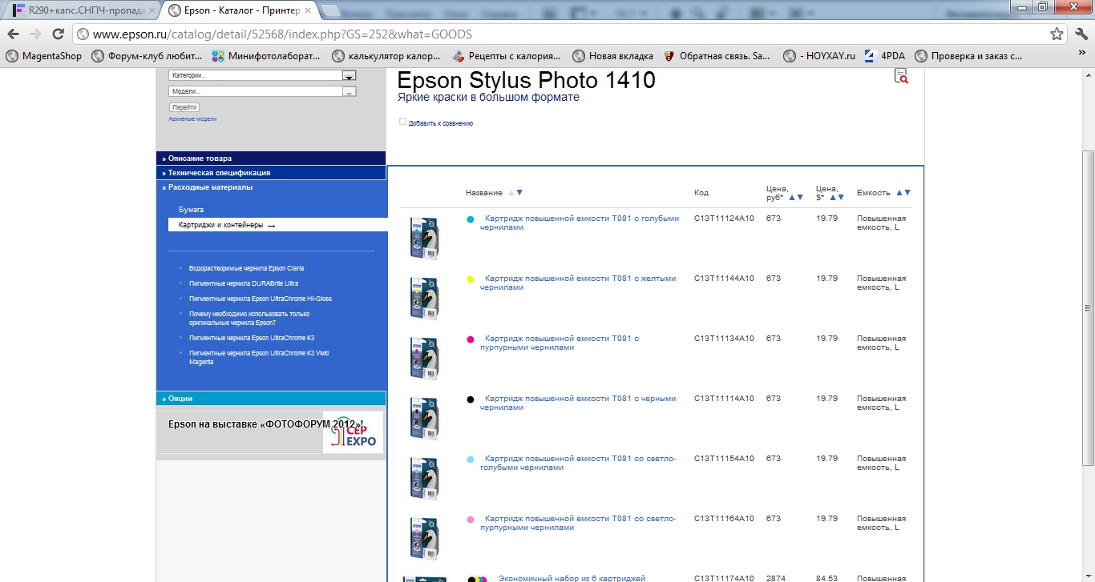Viewport: 1095px width, 582px height.
Task: Open the Архивные модели link
Action: pyautogui.click(x=192, y=119)
